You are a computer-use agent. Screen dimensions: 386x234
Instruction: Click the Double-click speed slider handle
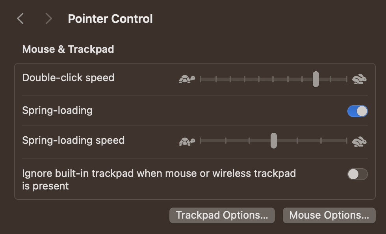(x=316, y=79)
